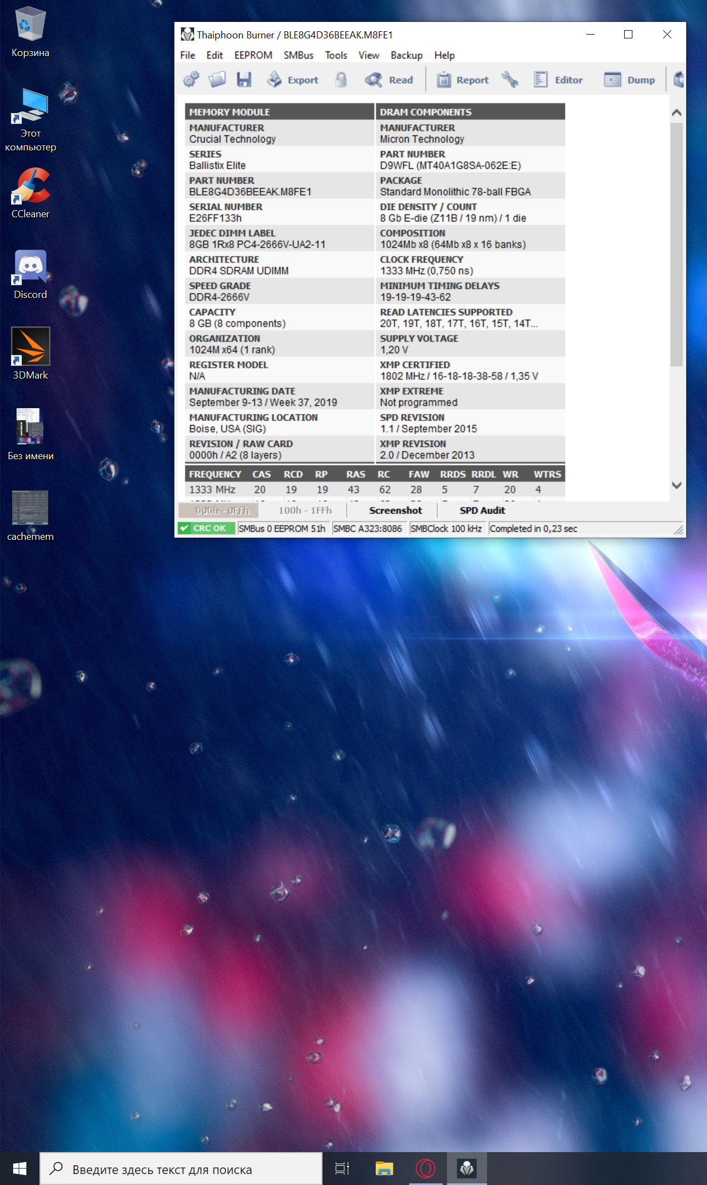Open Task View from the taskbar
This screenshot has height=1185, width=707.
pyautogui.click(x=342, y=1169)
